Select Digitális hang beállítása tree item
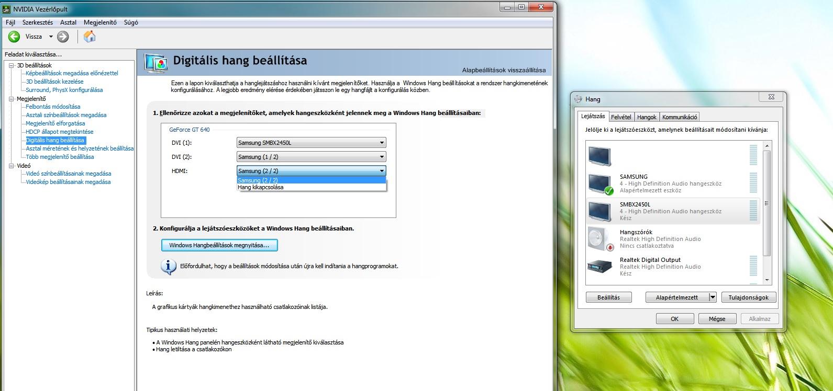This screenshot has width=833, height=391. [55, 140]
